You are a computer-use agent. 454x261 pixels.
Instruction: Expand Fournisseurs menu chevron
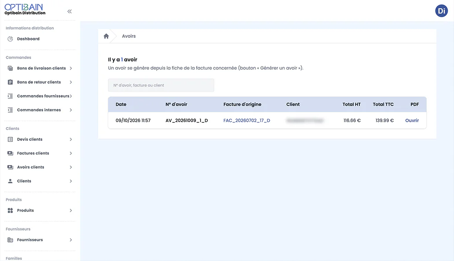click(71, 240)
